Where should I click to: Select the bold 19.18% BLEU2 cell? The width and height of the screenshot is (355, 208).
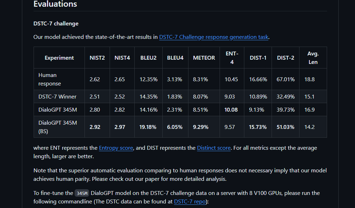click(x=148, y=127)
